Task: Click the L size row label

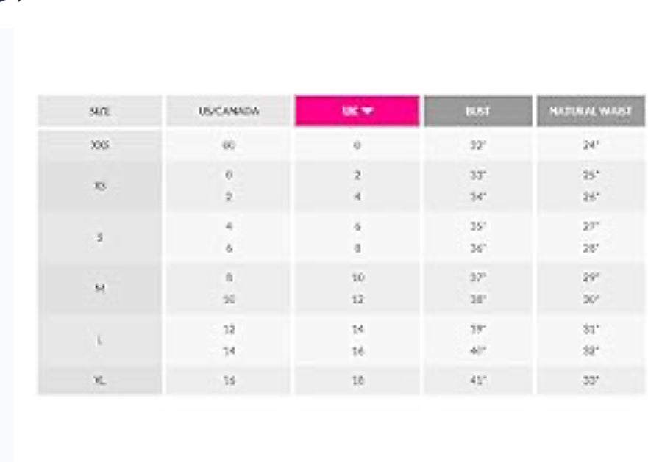Action: point(99,340)
